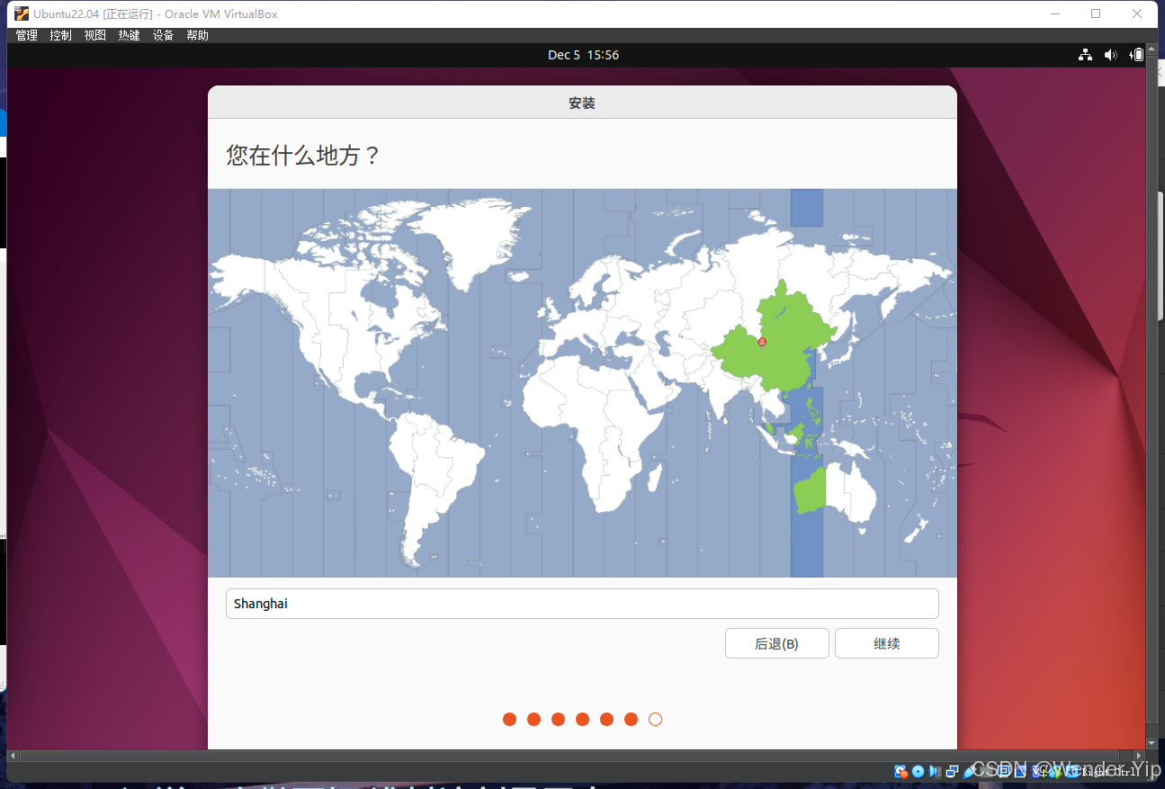This screenshot has width=1165, height=789.
Task: Open the Dec 5 15:56 clock
Action: (x=583, y=55)
